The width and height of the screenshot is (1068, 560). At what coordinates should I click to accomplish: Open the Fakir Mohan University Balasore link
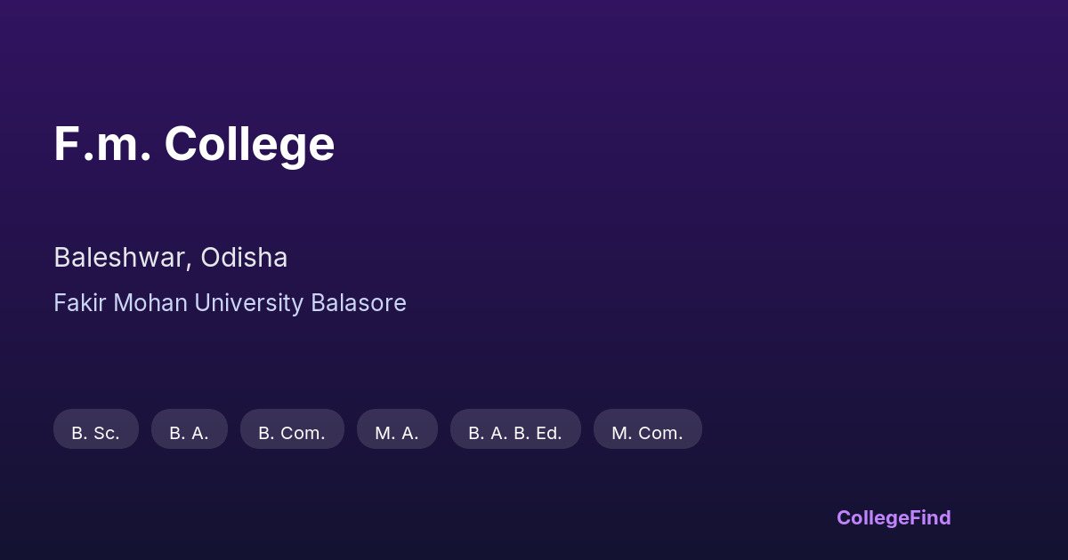tap(230, 303)
